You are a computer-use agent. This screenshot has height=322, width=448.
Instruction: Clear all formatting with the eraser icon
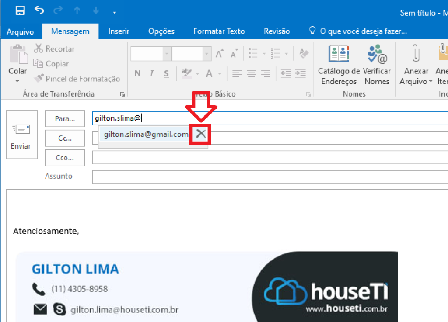tap(304, 53)
